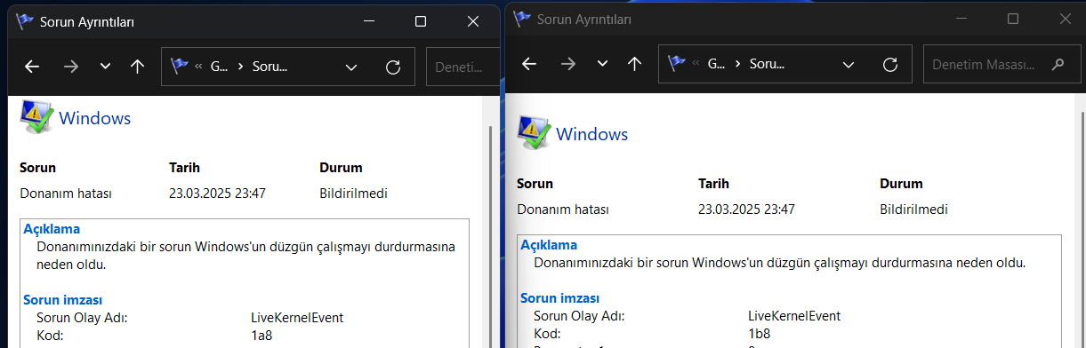Select the date '23.03.2025 23:47' in left window
This screenshot has width=1086, height=348.
pyautogui.click(x=217, y=193)
